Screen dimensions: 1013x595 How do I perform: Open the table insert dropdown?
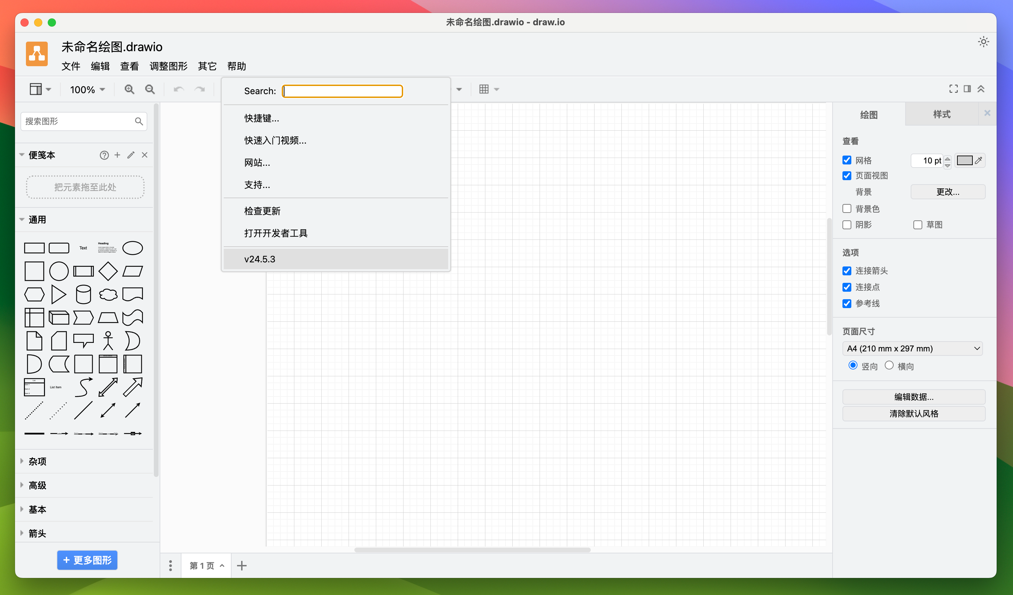489,89
